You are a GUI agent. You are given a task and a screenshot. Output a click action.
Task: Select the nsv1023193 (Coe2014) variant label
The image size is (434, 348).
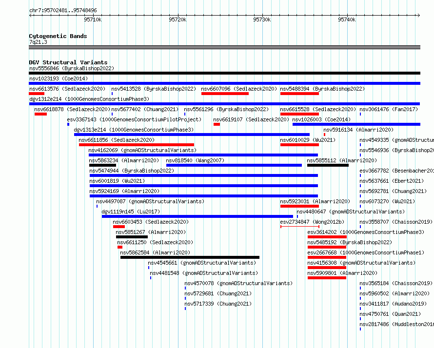pos(59,78)
